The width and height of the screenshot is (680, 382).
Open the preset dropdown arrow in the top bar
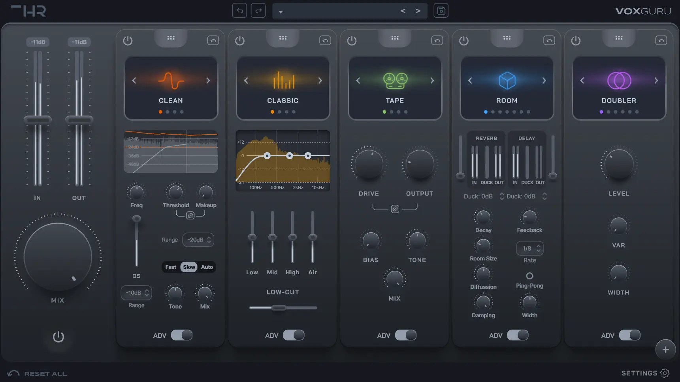point(281,12)
